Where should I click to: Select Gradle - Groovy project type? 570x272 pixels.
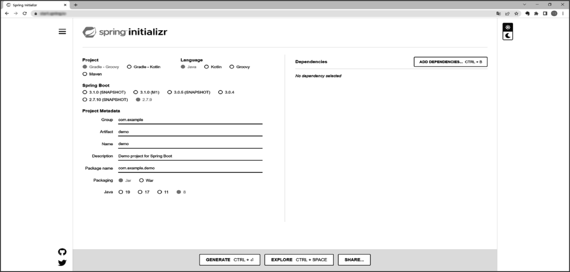coord(101,67)
